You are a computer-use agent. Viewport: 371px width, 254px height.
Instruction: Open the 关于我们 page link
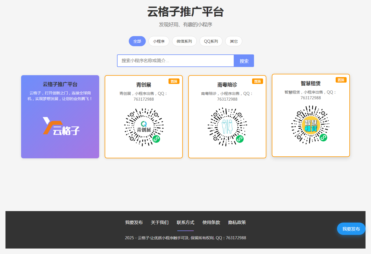(x=159, y=223)
